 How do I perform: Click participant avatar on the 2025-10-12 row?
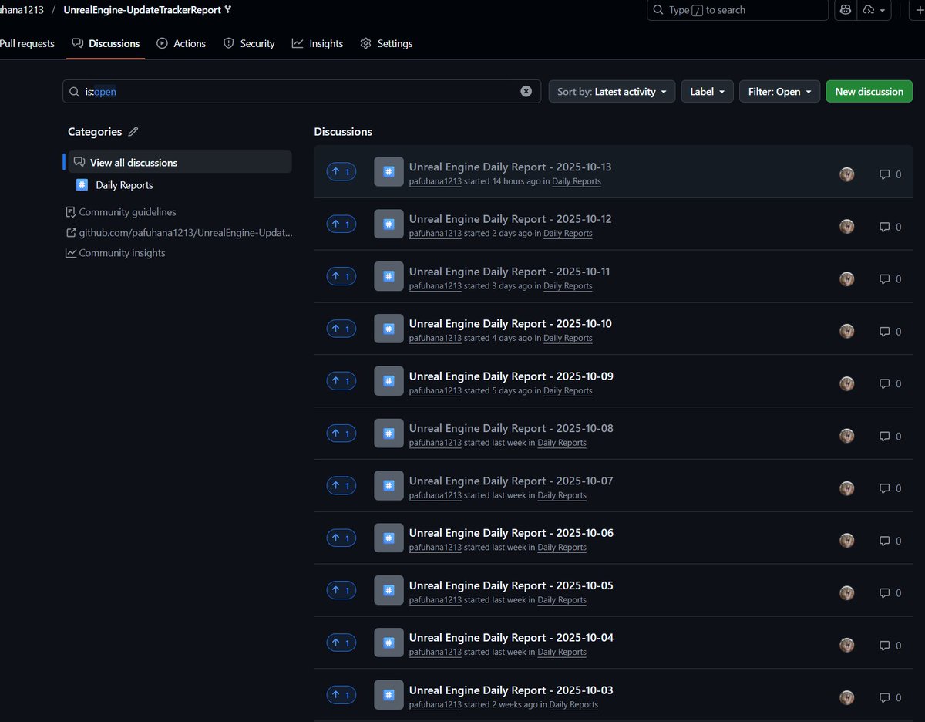pyautogui.click(x=847, y=227)
